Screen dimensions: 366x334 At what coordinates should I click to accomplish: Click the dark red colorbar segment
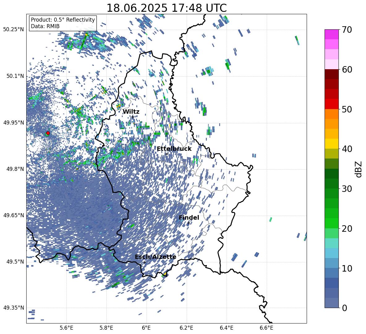[331, 74]
